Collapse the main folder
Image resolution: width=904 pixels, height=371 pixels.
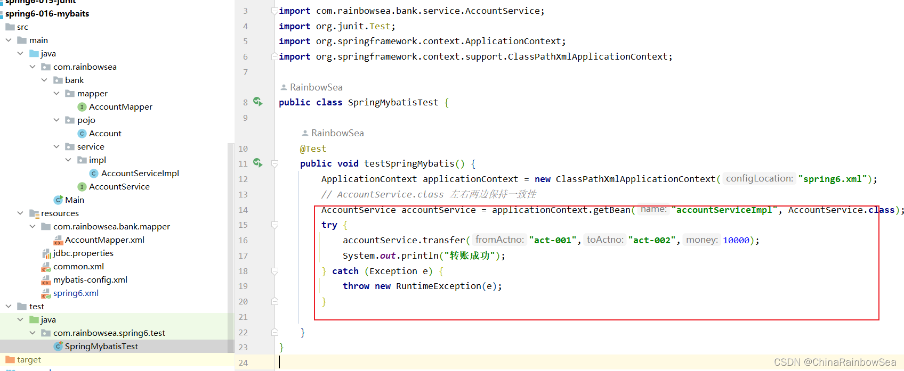click(9, 40)
